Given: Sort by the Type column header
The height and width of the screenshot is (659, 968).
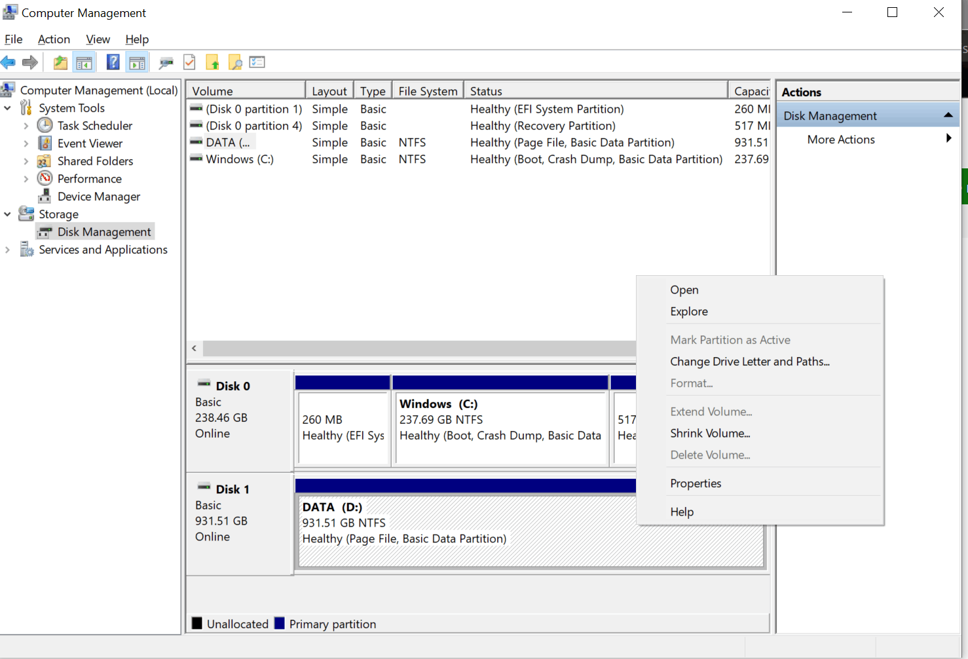Looking at the screenshot, I should [x=373, y=90].
